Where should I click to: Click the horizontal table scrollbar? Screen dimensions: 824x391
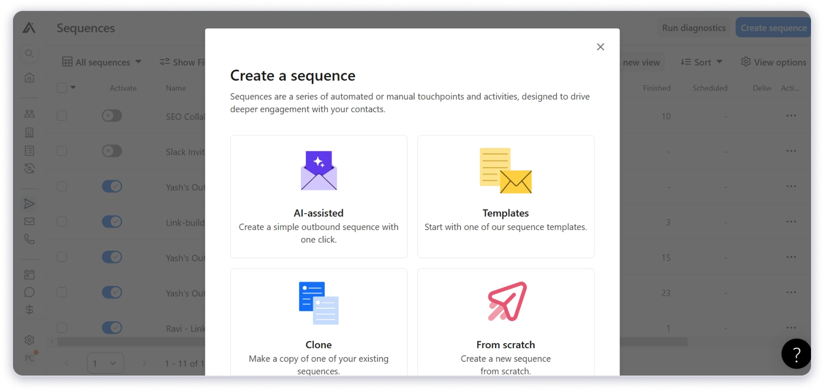[x=372, y=342]
